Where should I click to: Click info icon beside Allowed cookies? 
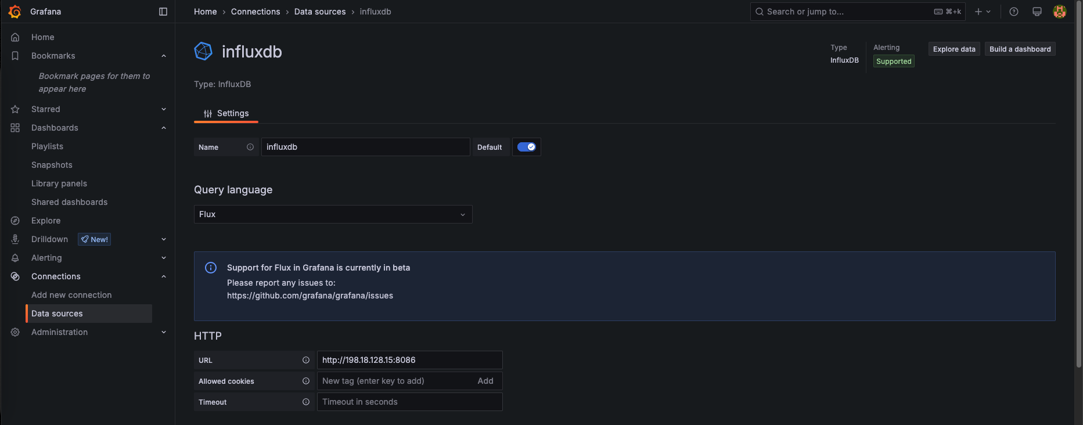(x=306, y=381)
